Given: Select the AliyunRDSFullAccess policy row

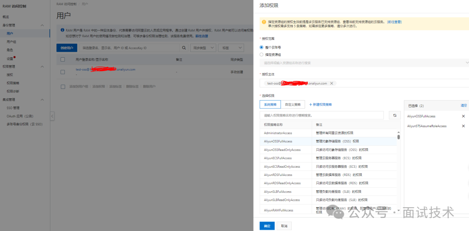Looking at the screenshot, I should pyautogui.click(x=328, y=175).
